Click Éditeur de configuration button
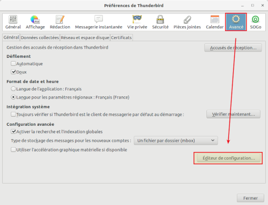 tap(229, 158)
